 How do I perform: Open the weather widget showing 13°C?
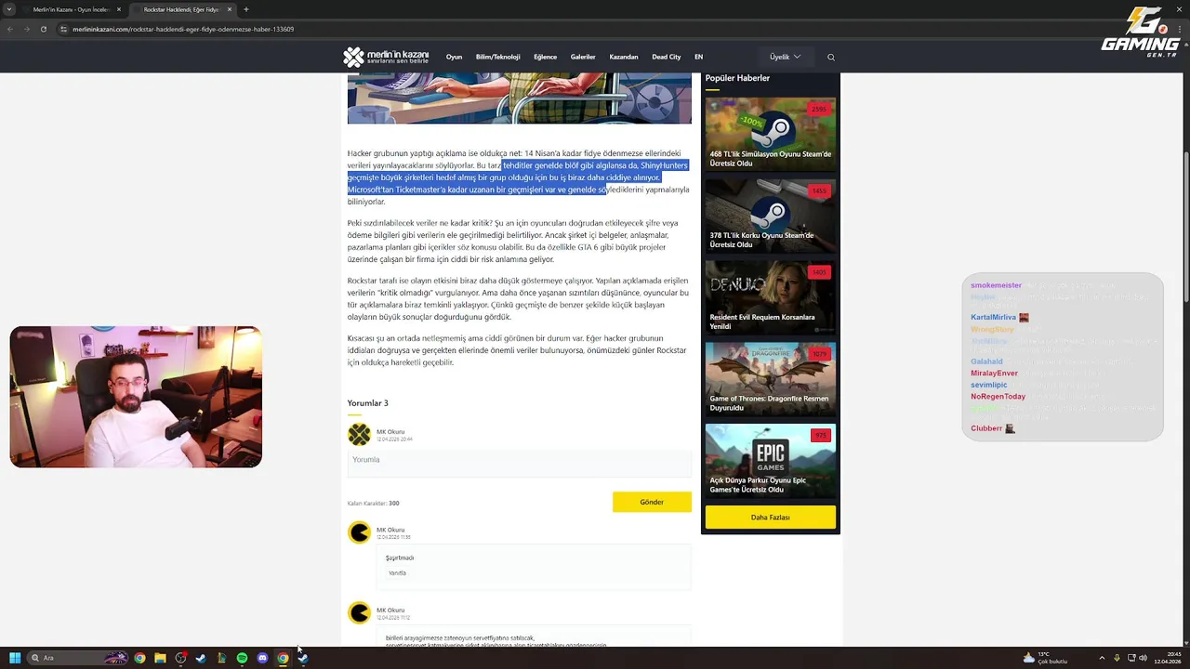coord(1046,658)
